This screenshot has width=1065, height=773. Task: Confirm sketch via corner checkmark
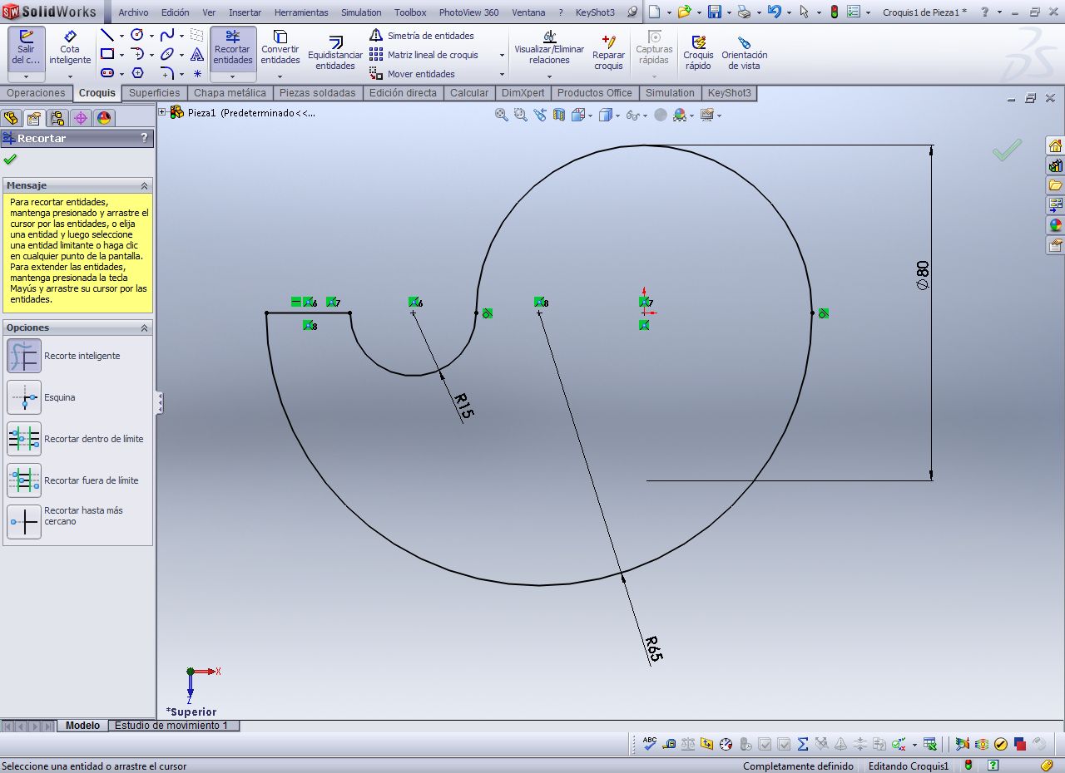[1007, 150]
